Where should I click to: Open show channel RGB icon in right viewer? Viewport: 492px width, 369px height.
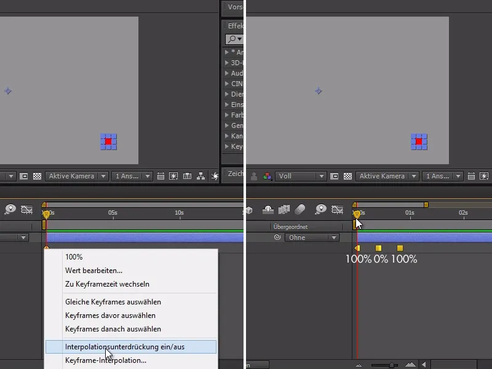tap(267, 177)
